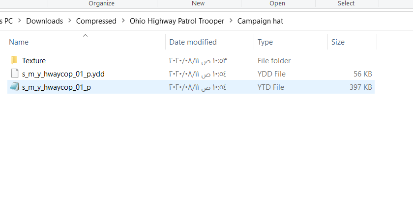The width and height of the screenshot is (413, 204).
Task: Sort by the Type column header
Action: [x=265, y=42]
